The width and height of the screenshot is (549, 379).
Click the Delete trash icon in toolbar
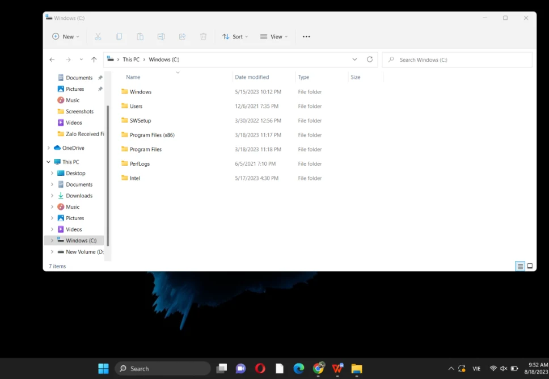(203, 36)
